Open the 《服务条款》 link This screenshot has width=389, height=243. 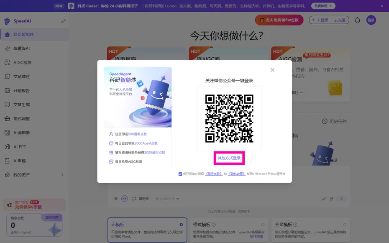pos(213,174)
